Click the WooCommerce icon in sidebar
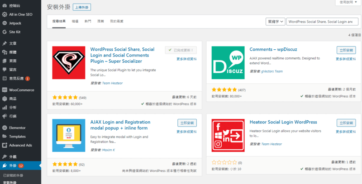The height and width of the screenshot is (184, 362). coord(4,90)
